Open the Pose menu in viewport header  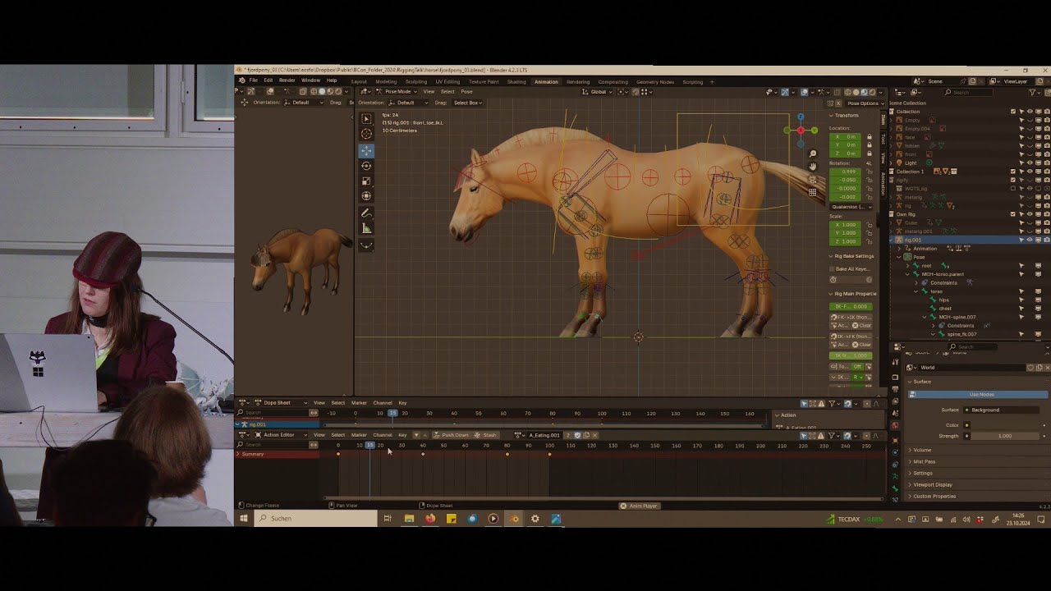pyautogui.click(x=466, y=92)
